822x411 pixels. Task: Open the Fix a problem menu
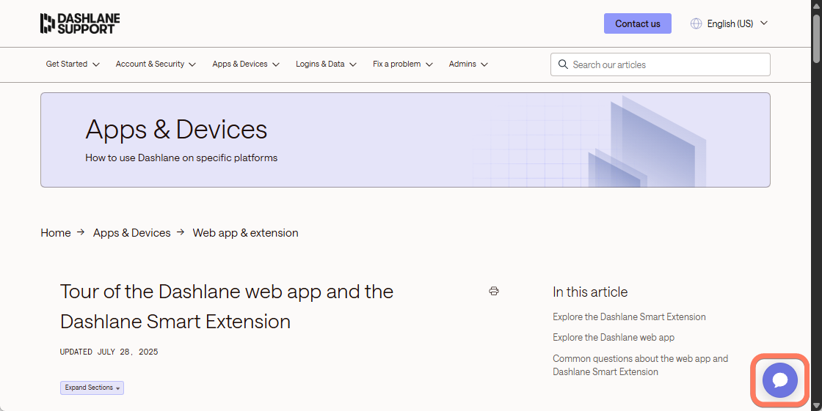click(x=403, y=64)
